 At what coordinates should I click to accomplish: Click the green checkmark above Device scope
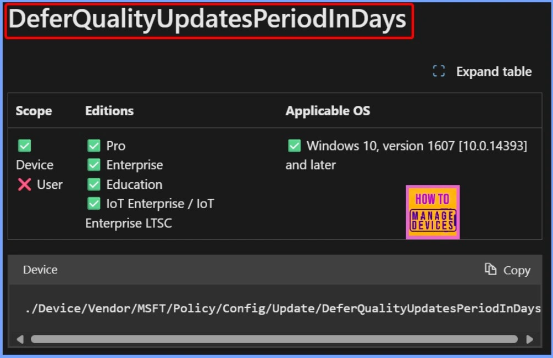pos(24,146)
